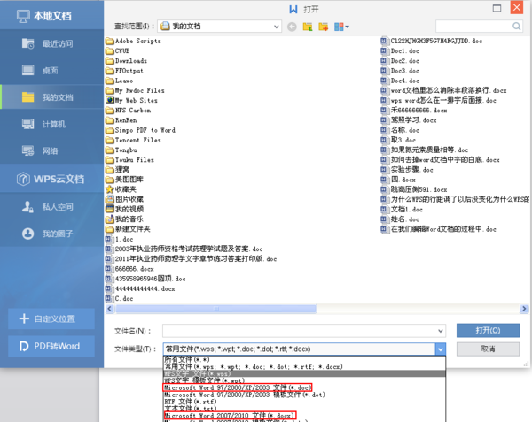Click the 本地文档 header

51,16
